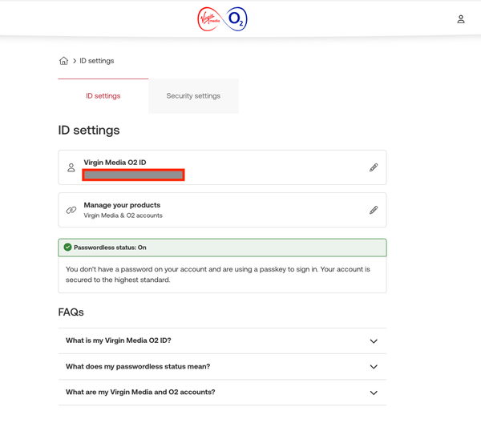Click the Virgin Media O2 logo
481x435 pixels.
tap(222, 18)
